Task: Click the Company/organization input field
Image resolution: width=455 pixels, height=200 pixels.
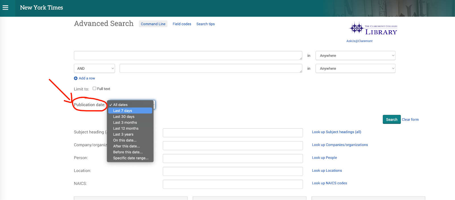Action: [x=233, y=146]
